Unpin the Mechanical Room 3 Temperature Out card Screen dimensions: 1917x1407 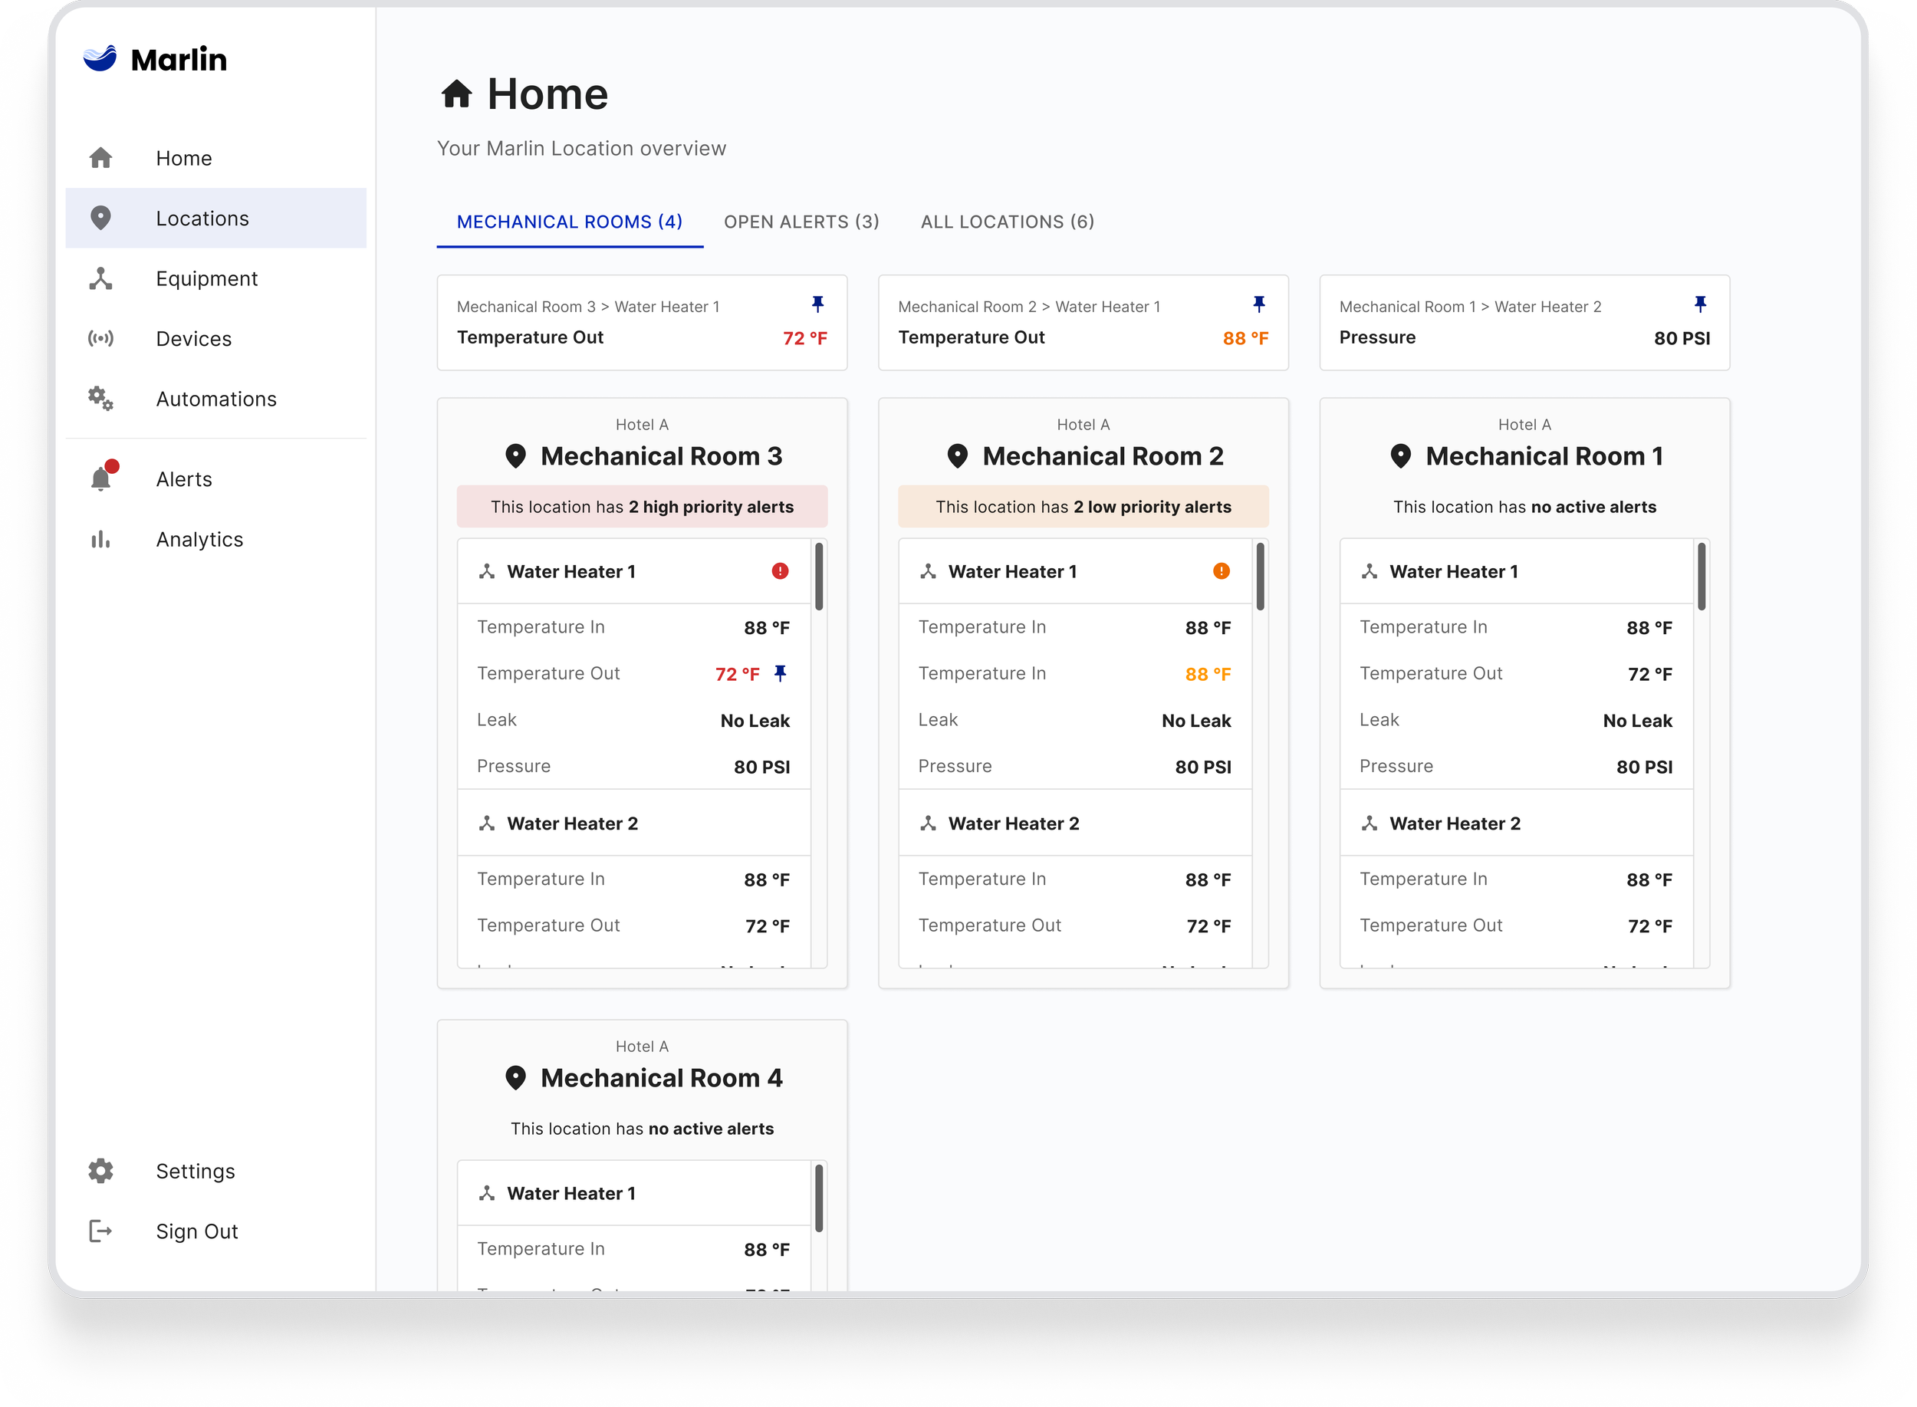point(817,304)
